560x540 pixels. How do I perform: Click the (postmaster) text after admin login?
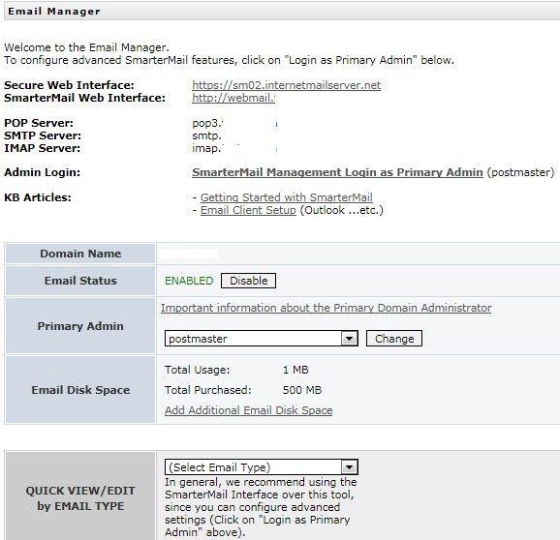[520, 172]
